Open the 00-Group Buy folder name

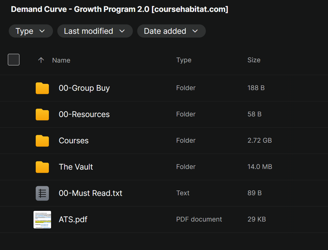pyautogui.click(x=84, y=88)
